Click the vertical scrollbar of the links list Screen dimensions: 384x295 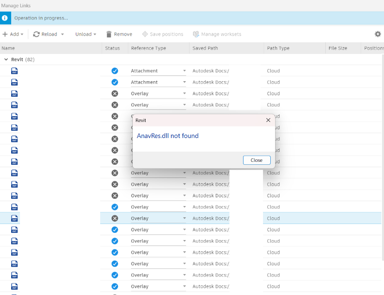tap(383, 156)
